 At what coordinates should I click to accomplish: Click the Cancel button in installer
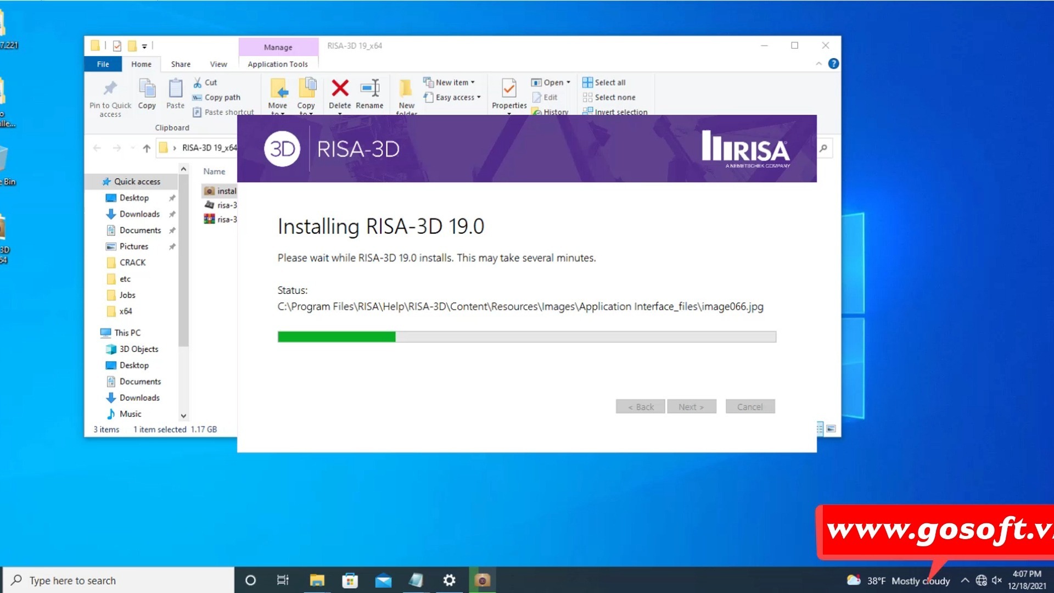(x=750, y=406)
